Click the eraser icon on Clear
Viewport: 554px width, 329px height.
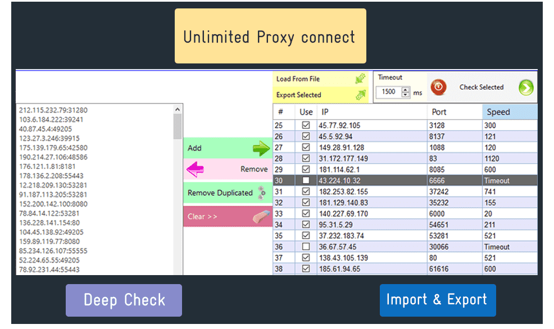[x=259, y=217]
